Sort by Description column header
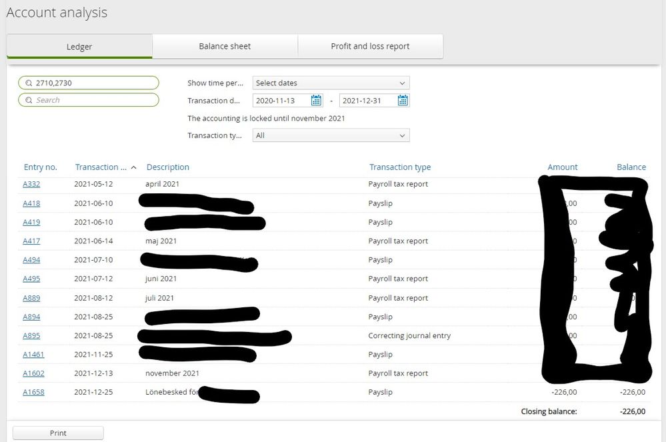This screenshot has width=666, height=442. pyautogui.click(x=168, y=167)
